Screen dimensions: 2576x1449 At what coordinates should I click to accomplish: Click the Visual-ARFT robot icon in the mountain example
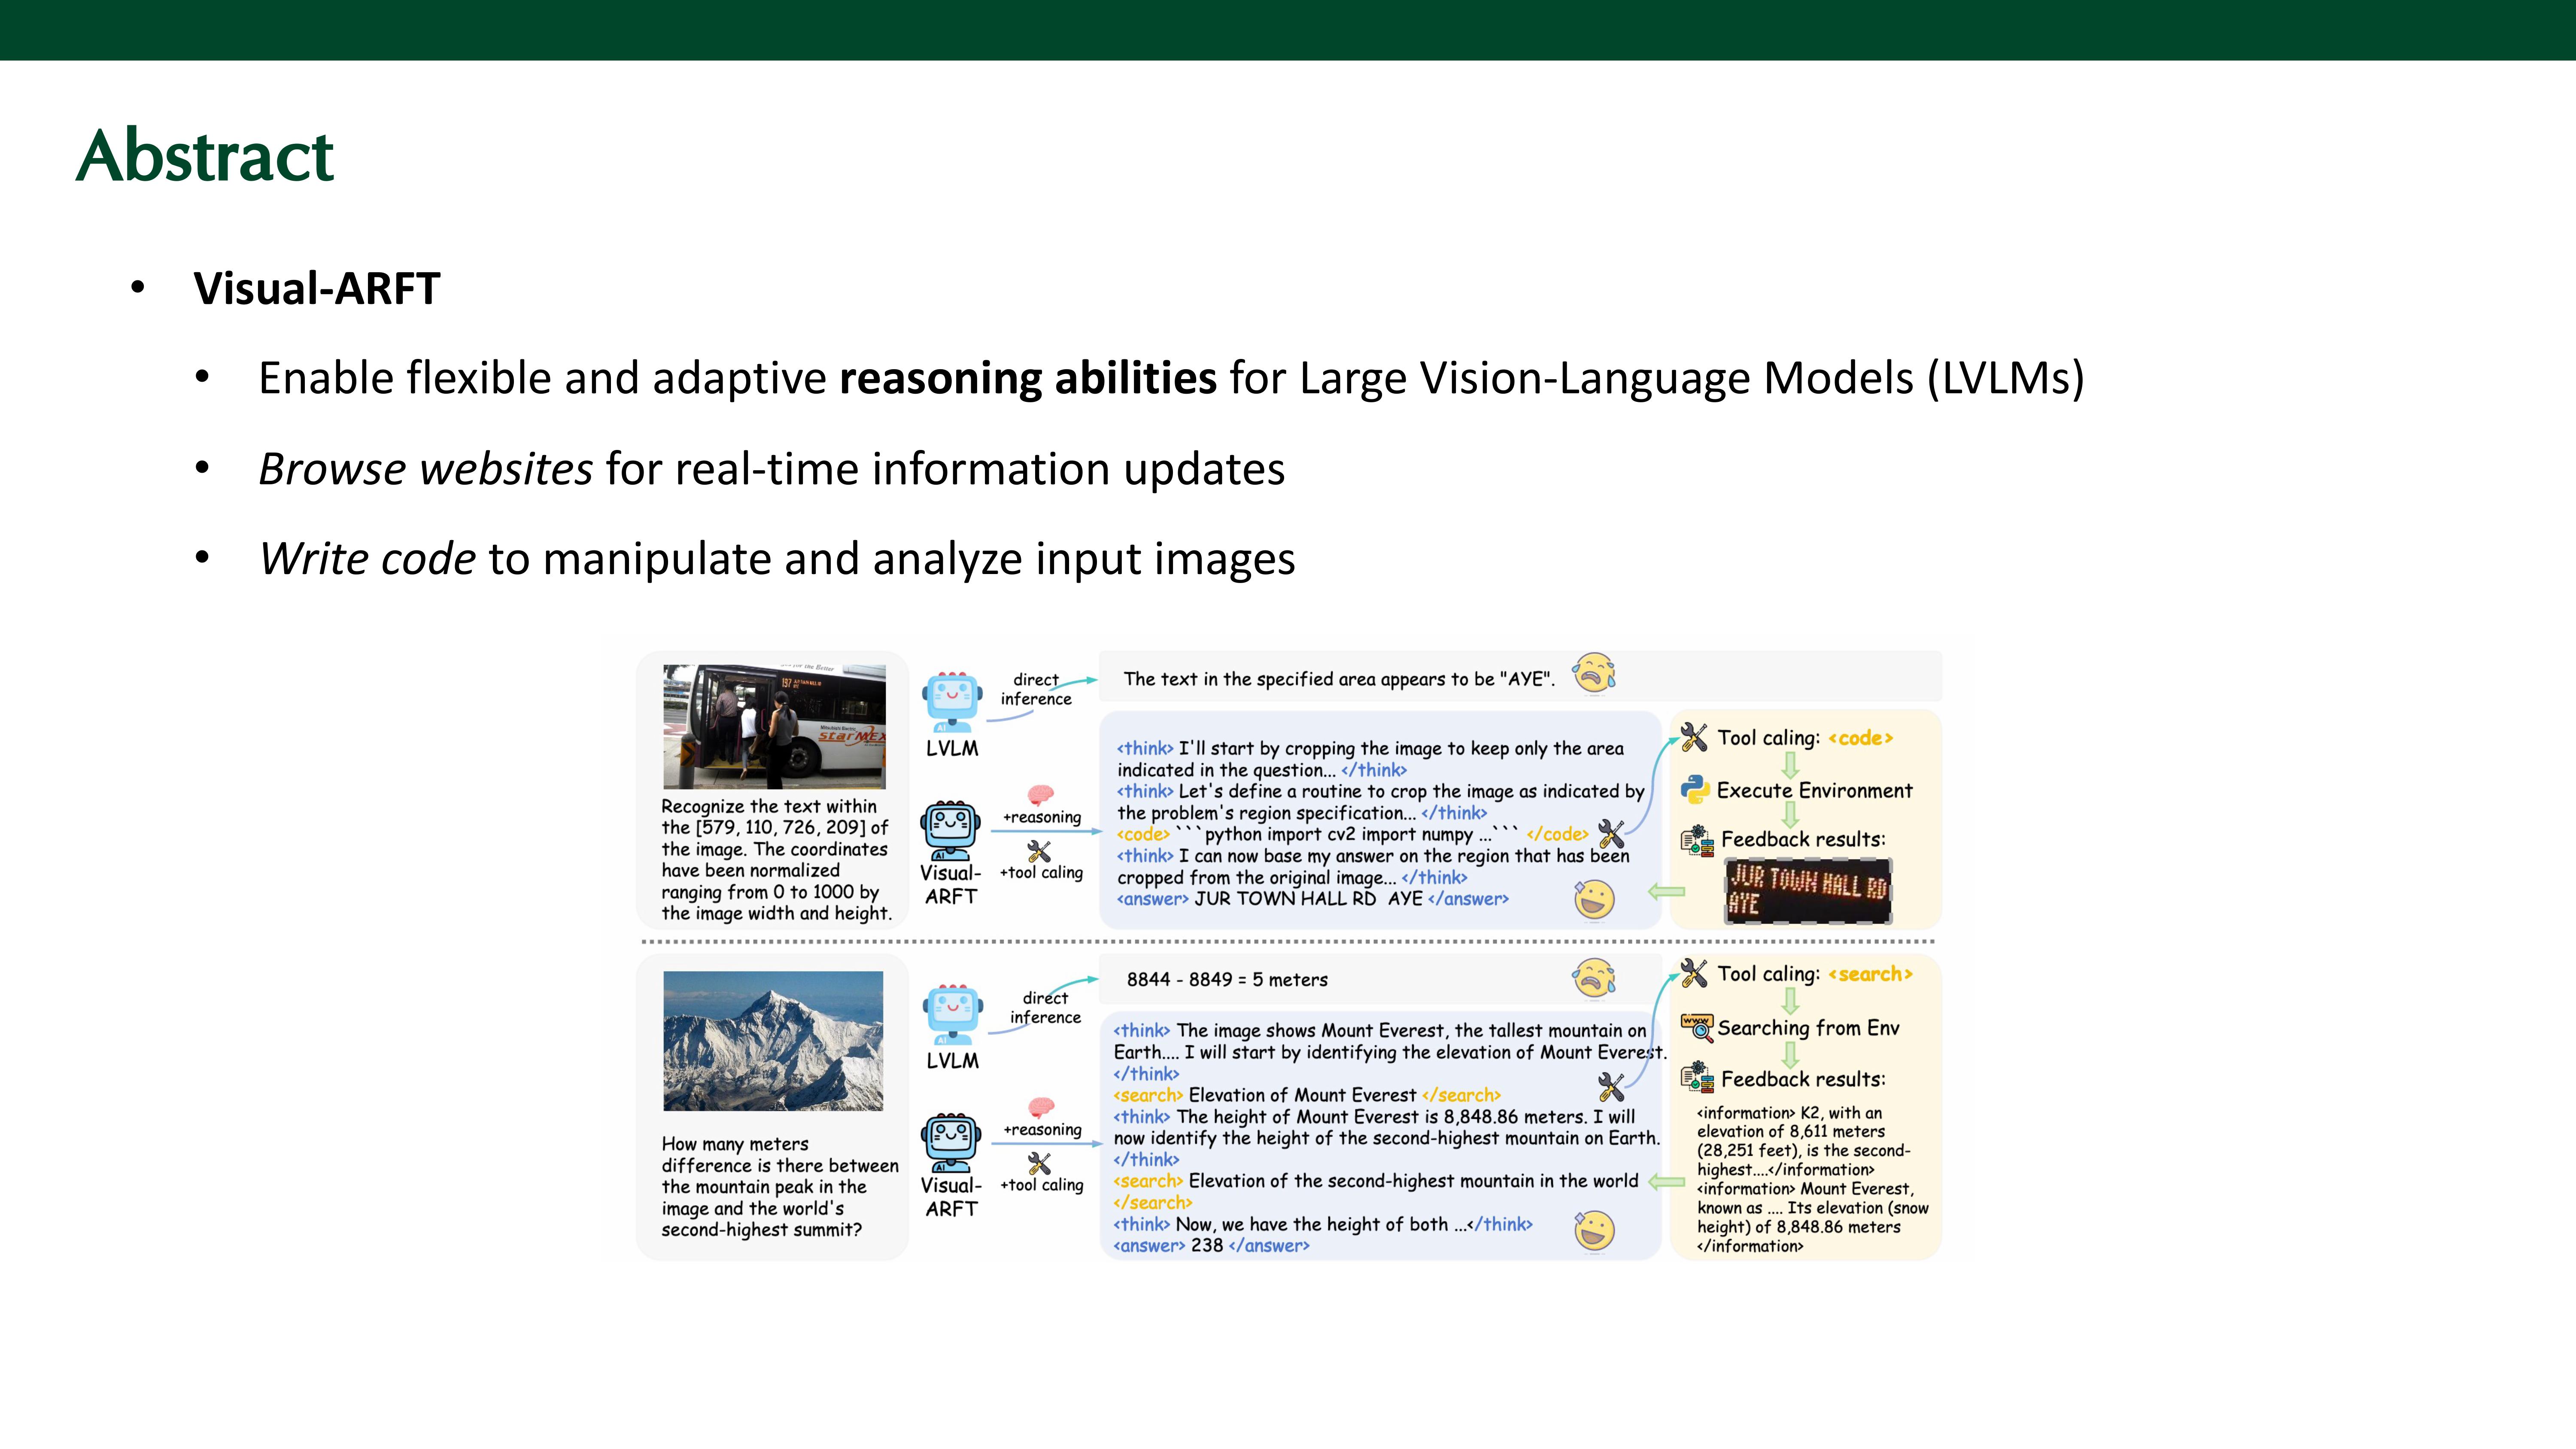pyautogui.click(x=950, y=1142)
